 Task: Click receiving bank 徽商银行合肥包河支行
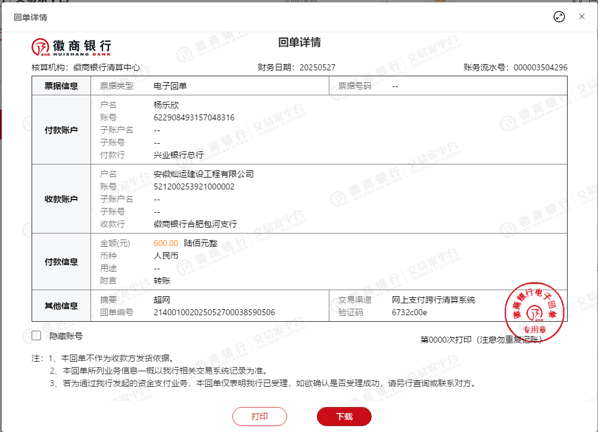click(x=195, y=224)
